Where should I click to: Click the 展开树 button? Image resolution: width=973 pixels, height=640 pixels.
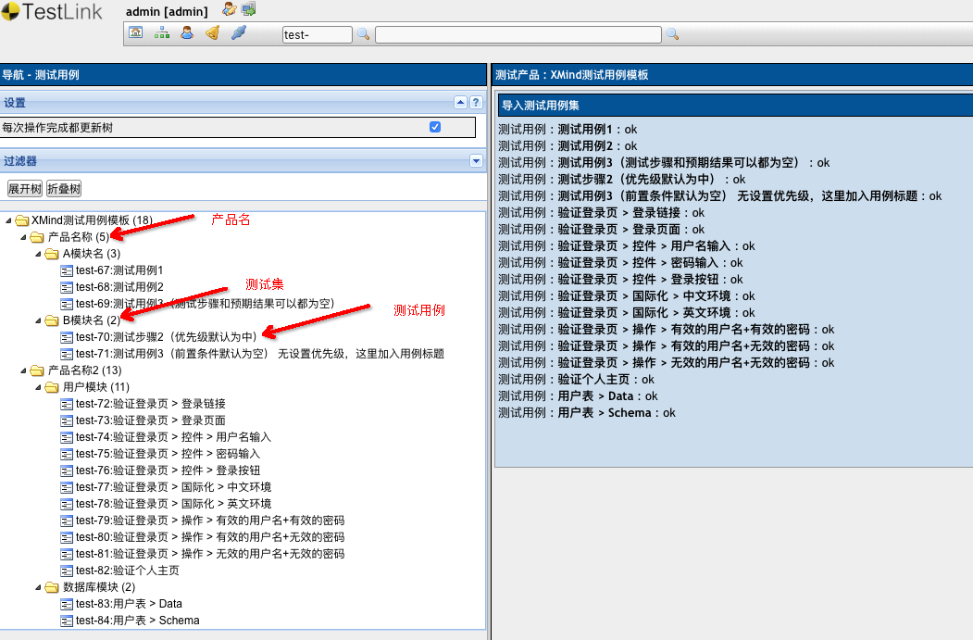click(x=25, y=188)
